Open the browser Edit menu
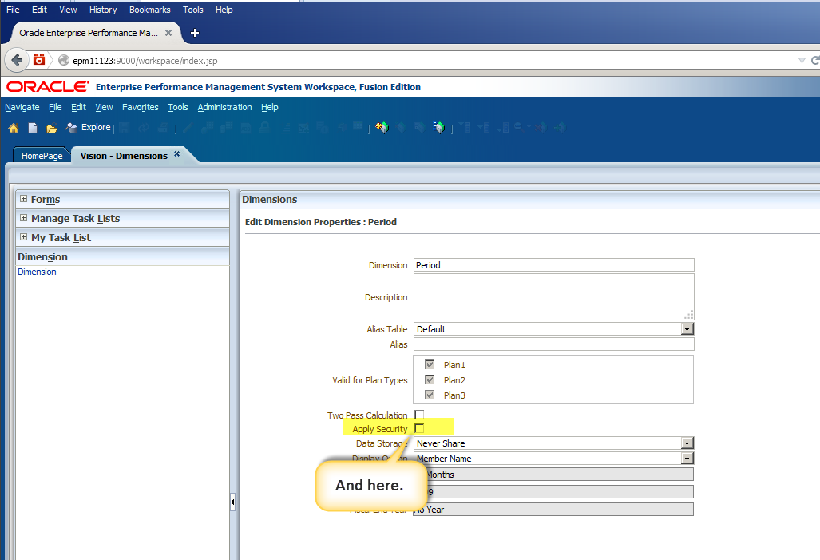Image resolution: width=820 pixels, height=560 pixels. 39,10
